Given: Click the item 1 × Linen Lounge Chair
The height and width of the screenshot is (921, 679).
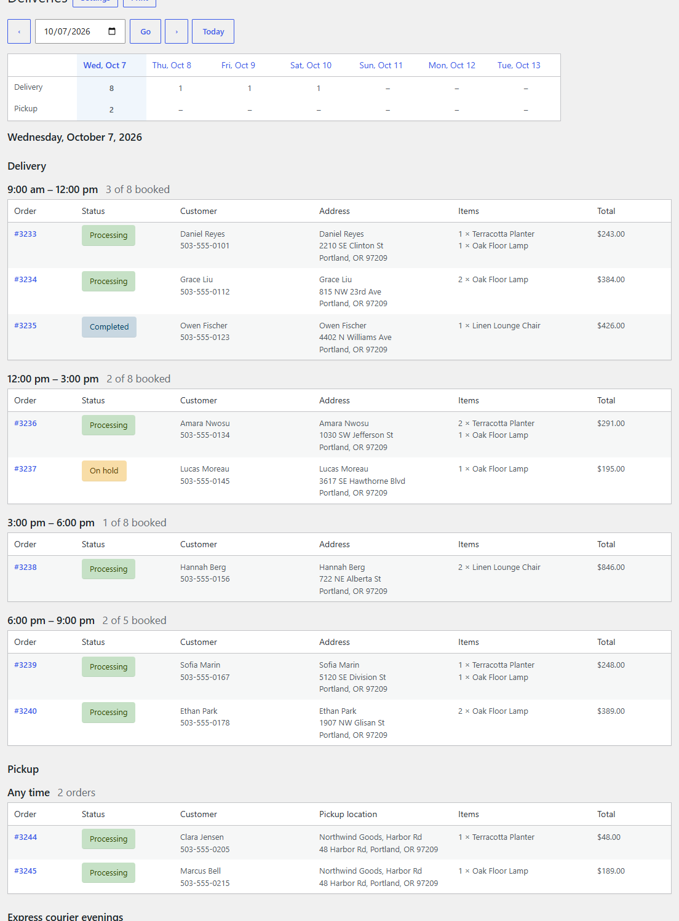Looking at the screenshot, I should [499, 326].
